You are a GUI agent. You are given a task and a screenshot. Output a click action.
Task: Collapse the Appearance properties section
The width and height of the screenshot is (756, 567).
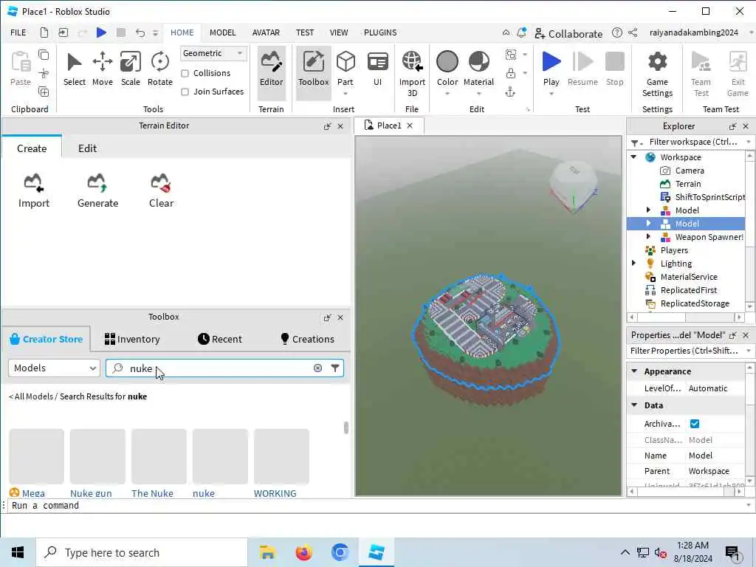[634, 371]
